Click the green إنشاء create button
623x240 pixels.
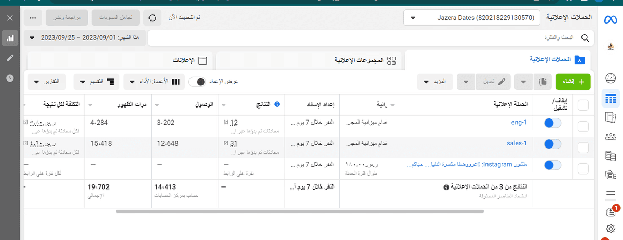(x=573, y=82)
